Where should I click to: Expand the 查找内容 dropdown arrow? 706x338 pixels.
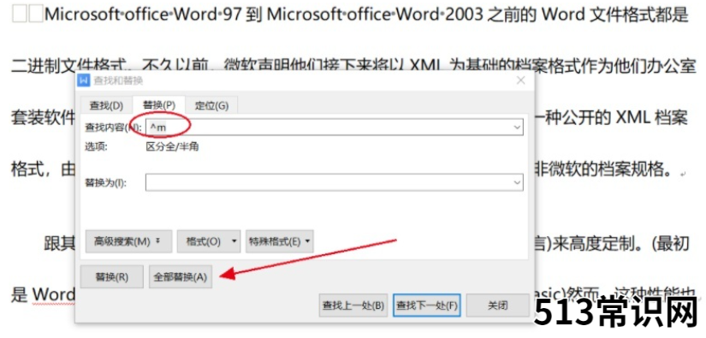pos(517,127)
